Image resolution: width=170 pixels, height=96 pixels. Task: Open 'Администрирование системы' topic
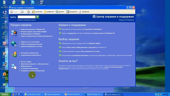(31, 46)
